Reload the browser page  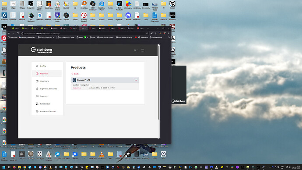coord(18,33)
